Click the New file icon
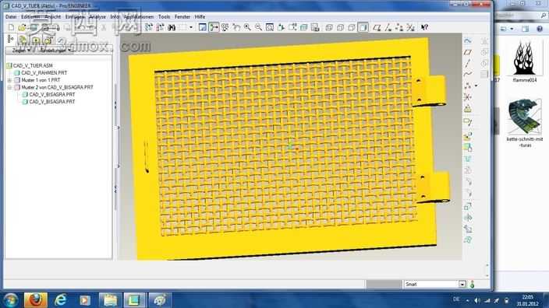This screenshot has height=308, width=549. click(x=11, y=27)
